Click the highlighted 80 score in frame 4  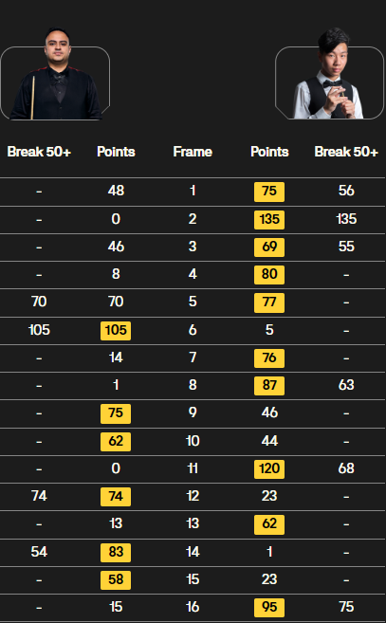pyautogui.click(x=269, y=275)
